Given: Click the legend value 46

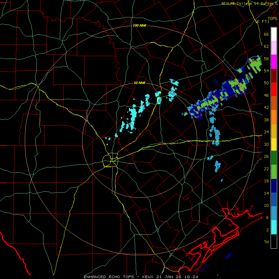Looking at the screenshot, I should (x=266, y=95).
